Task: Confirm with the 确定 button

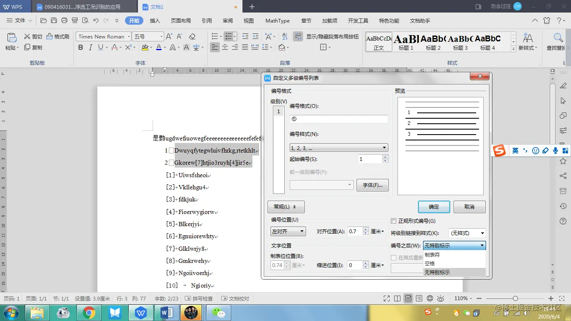Action: tap(434, 206)
